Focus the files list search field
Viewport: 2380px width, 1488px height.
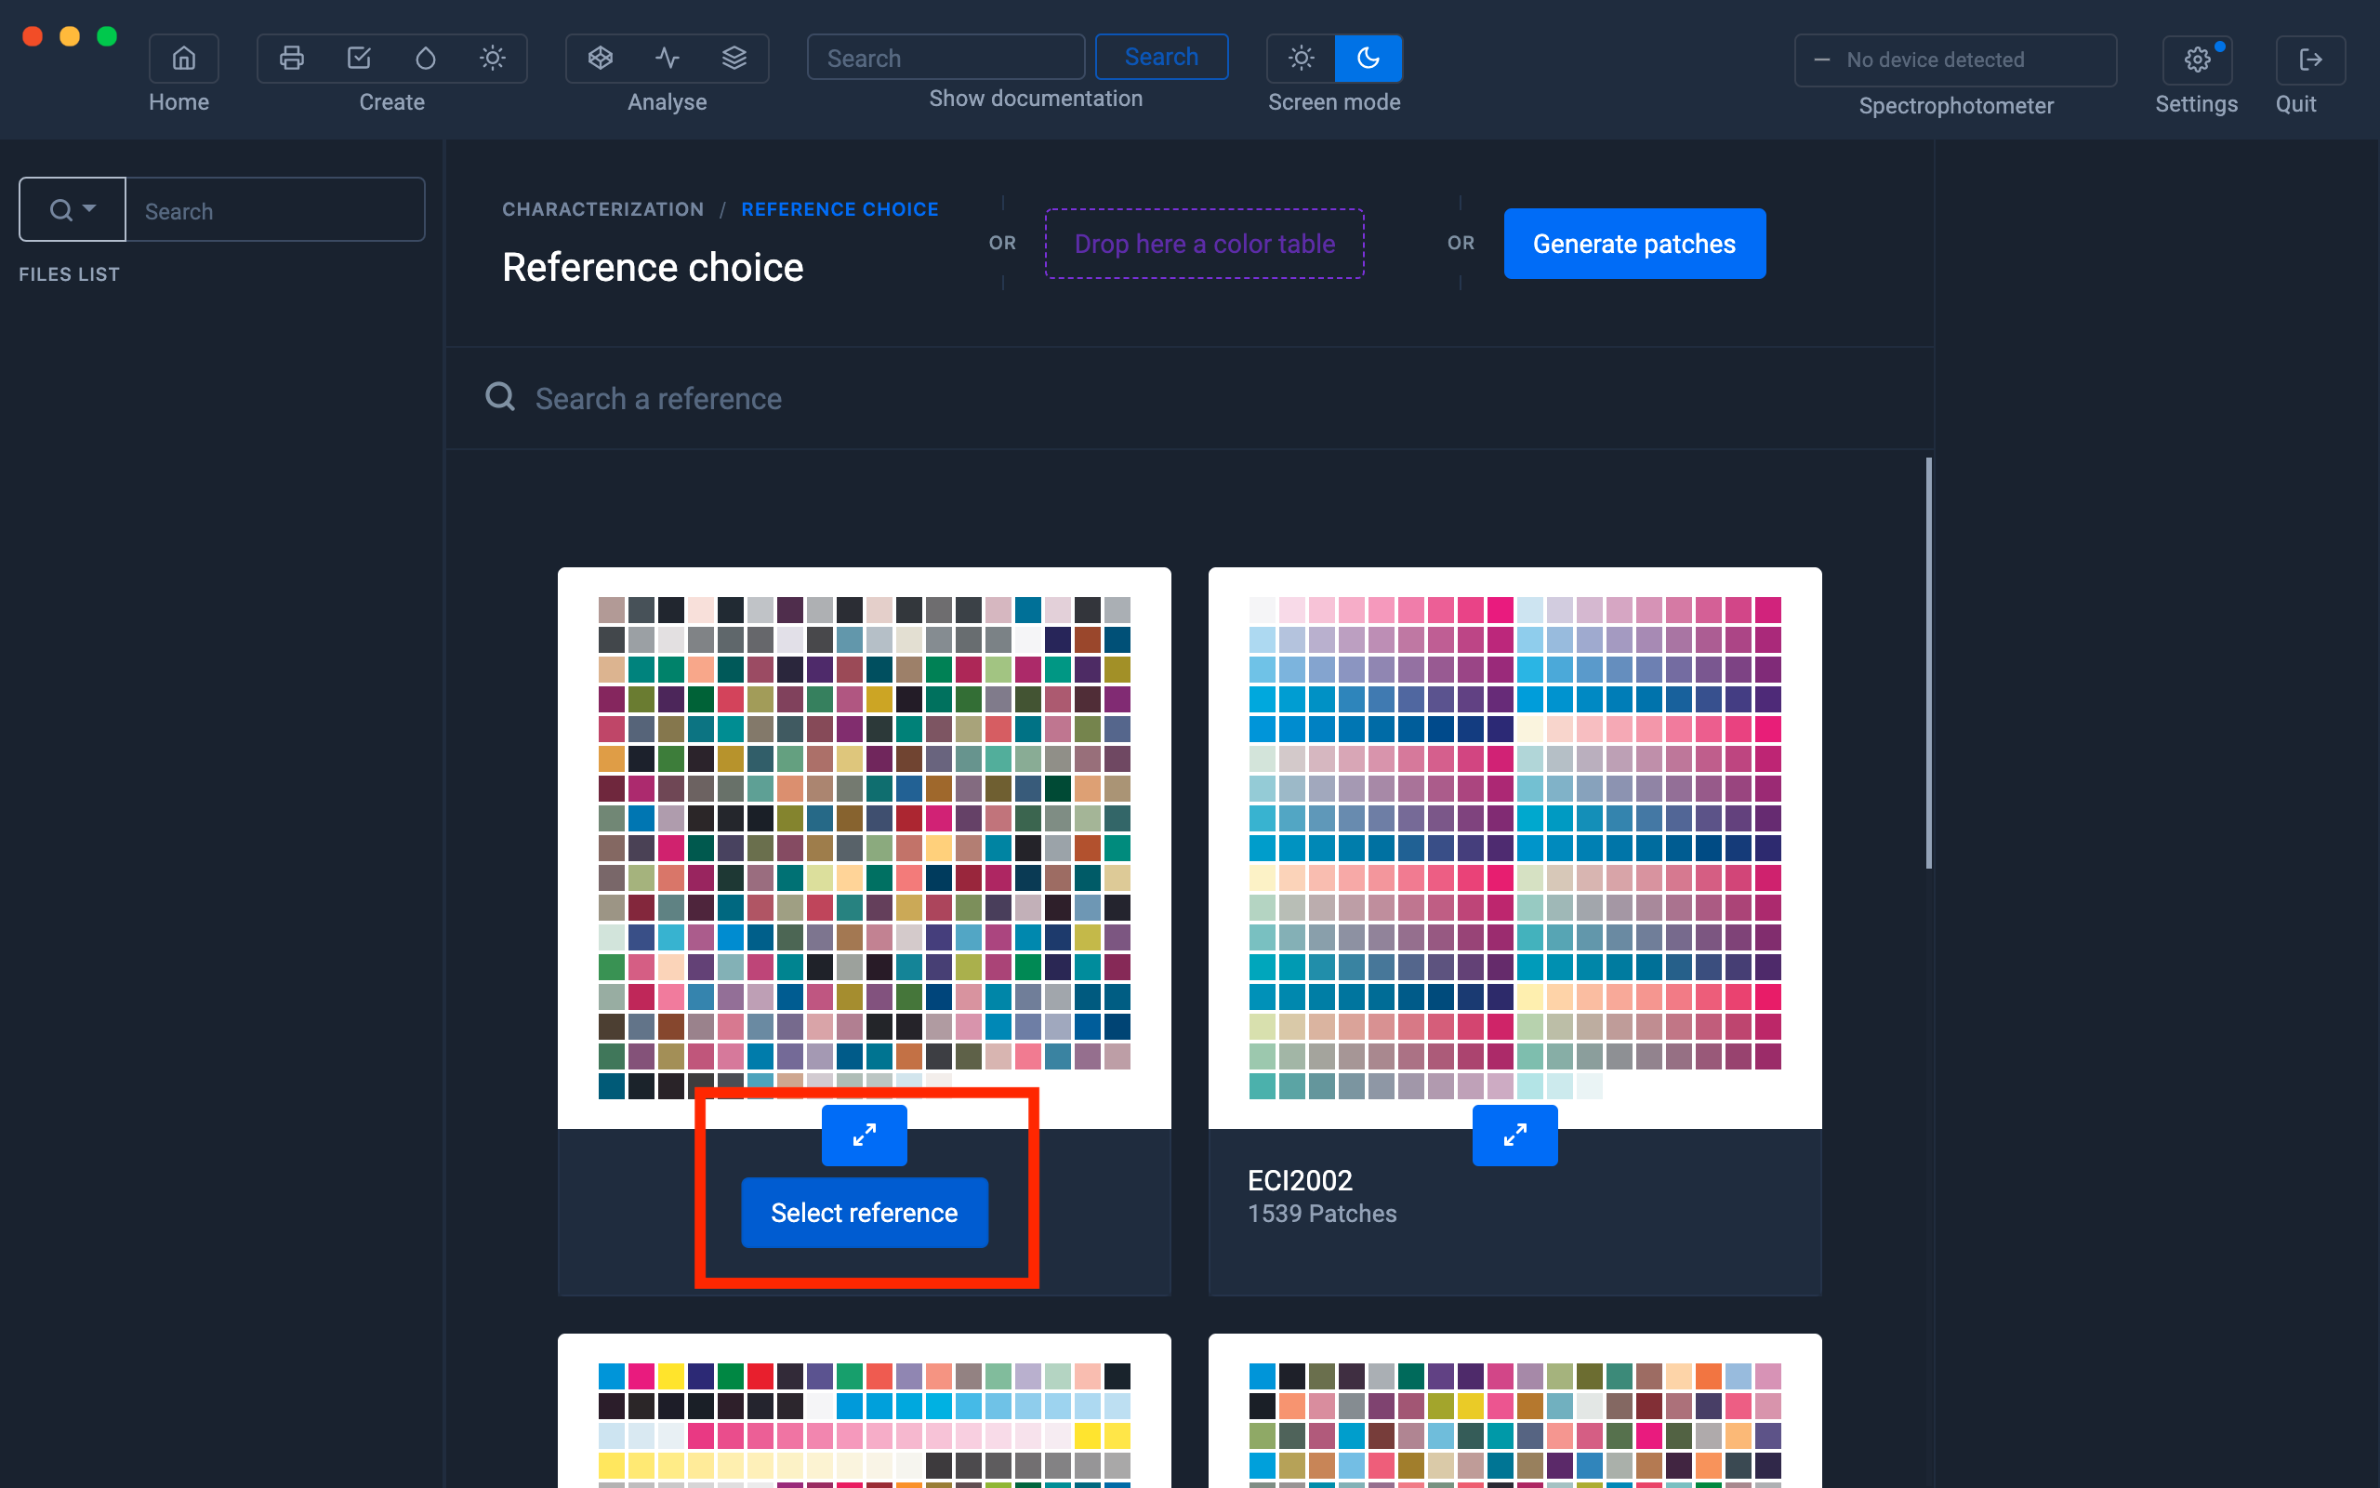[275, 209]
